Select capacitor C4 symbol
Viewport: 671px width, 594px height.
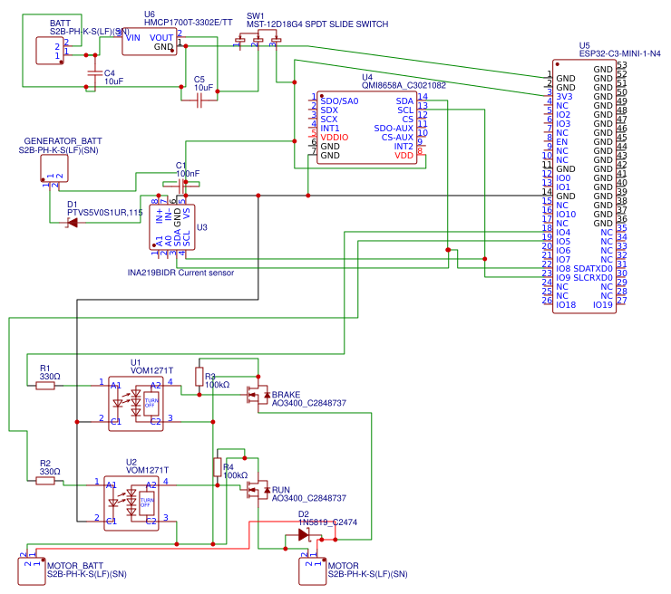click(95, 73)
